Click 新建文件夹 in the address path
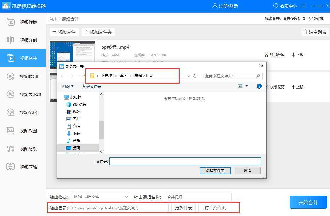This screenshot has height=216, width=330. [x=144, y=76]
